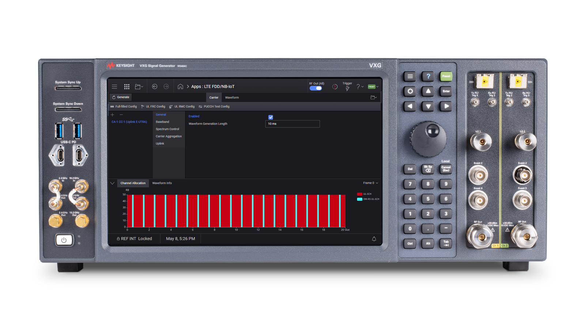585x329 pixels.
Task: Switch to the Carrier tab
Action: pos(214,98)
